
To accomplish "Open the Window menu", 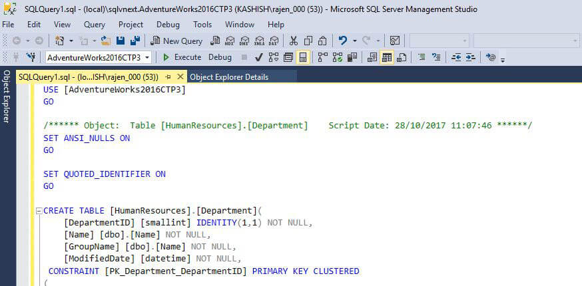I will point(240,25).
